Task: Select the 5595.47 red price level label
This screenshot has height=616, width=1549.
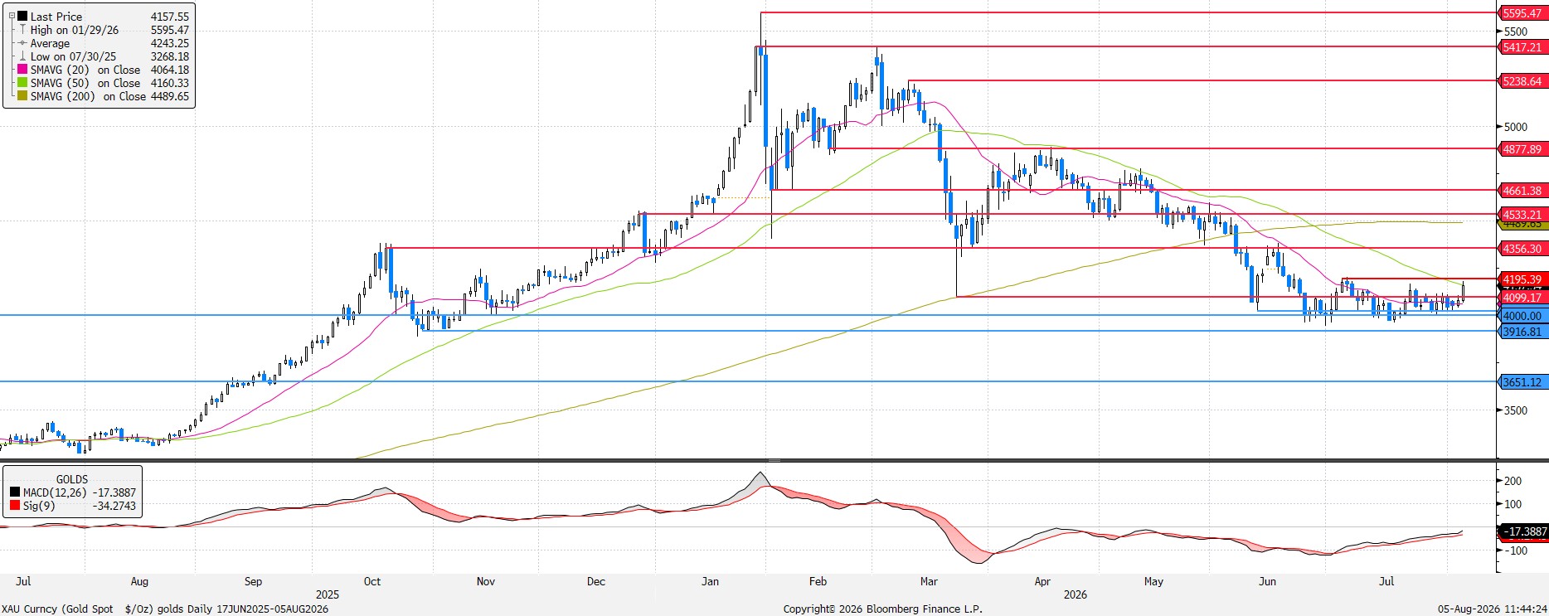Action: click(1522, 13)
